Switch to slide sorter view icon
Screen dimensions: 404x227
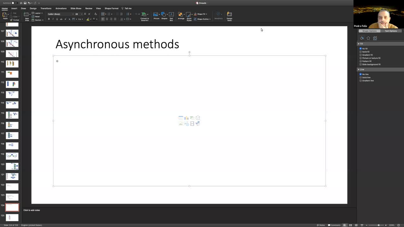(350, 225)
